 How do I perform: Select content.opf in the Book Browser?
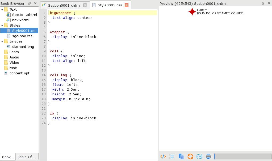pos(19,73)
